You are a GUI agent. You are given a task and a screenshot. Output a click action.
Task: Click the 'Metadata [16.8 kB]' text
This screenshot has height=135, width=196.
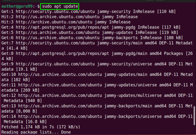25,121
